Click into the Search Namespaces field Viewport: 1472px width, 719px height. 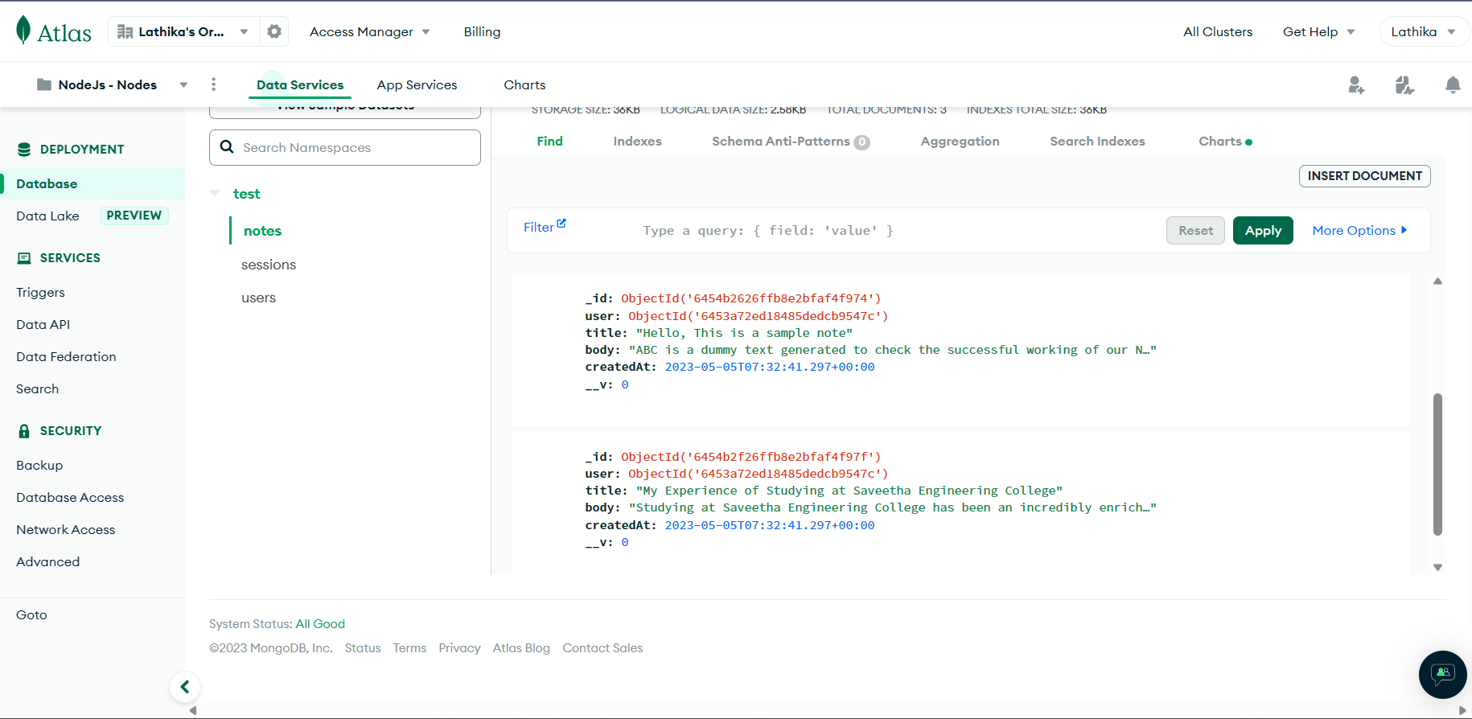(345, 148)
